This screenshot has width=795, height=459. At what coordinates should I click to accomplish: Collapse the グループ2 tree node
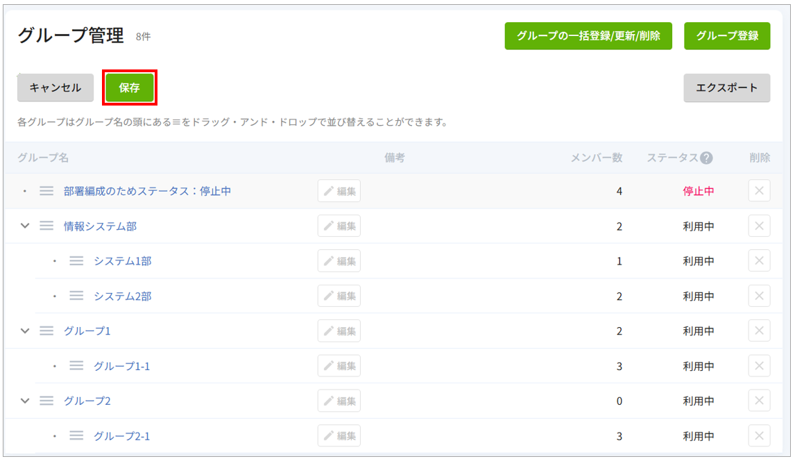pos(26,401)
